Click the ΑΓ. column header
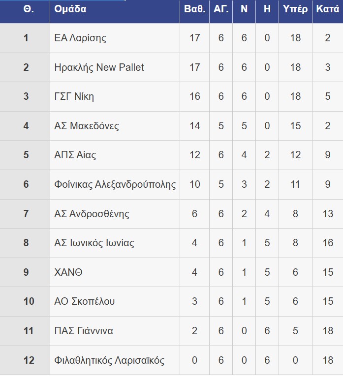This screenshot has height=376, width=343. [220, 9]
